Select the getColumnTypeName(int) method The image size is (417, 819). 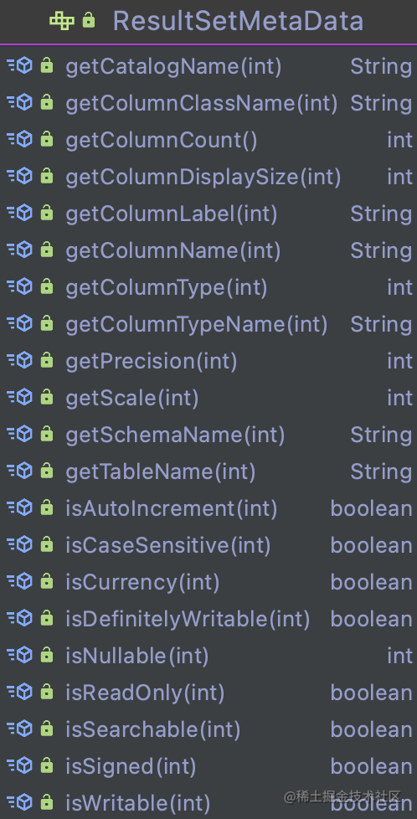coord(197,324)
